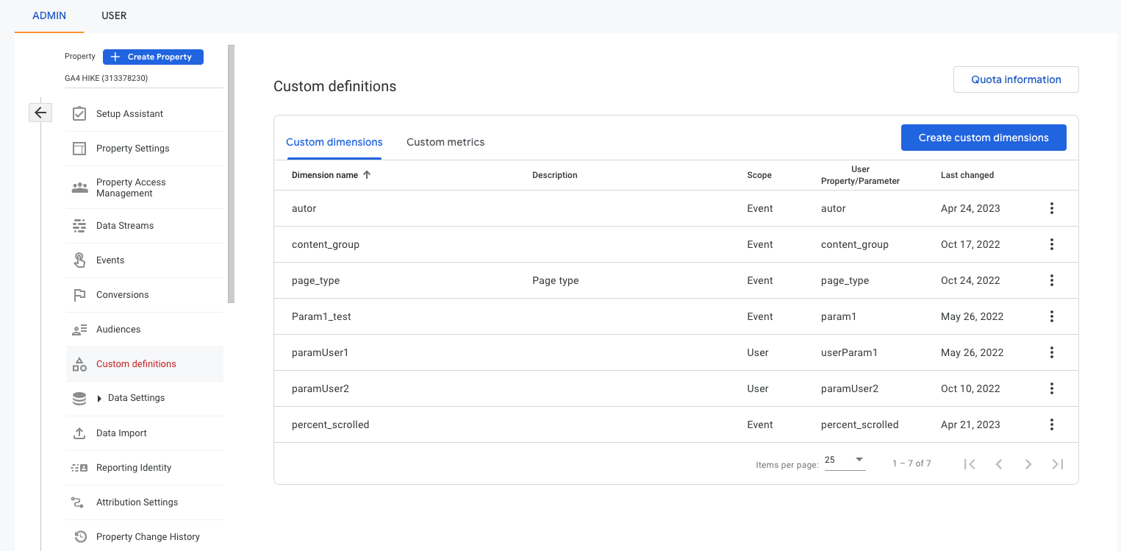Click the percent_scrolled dimension name

point(330,424)
